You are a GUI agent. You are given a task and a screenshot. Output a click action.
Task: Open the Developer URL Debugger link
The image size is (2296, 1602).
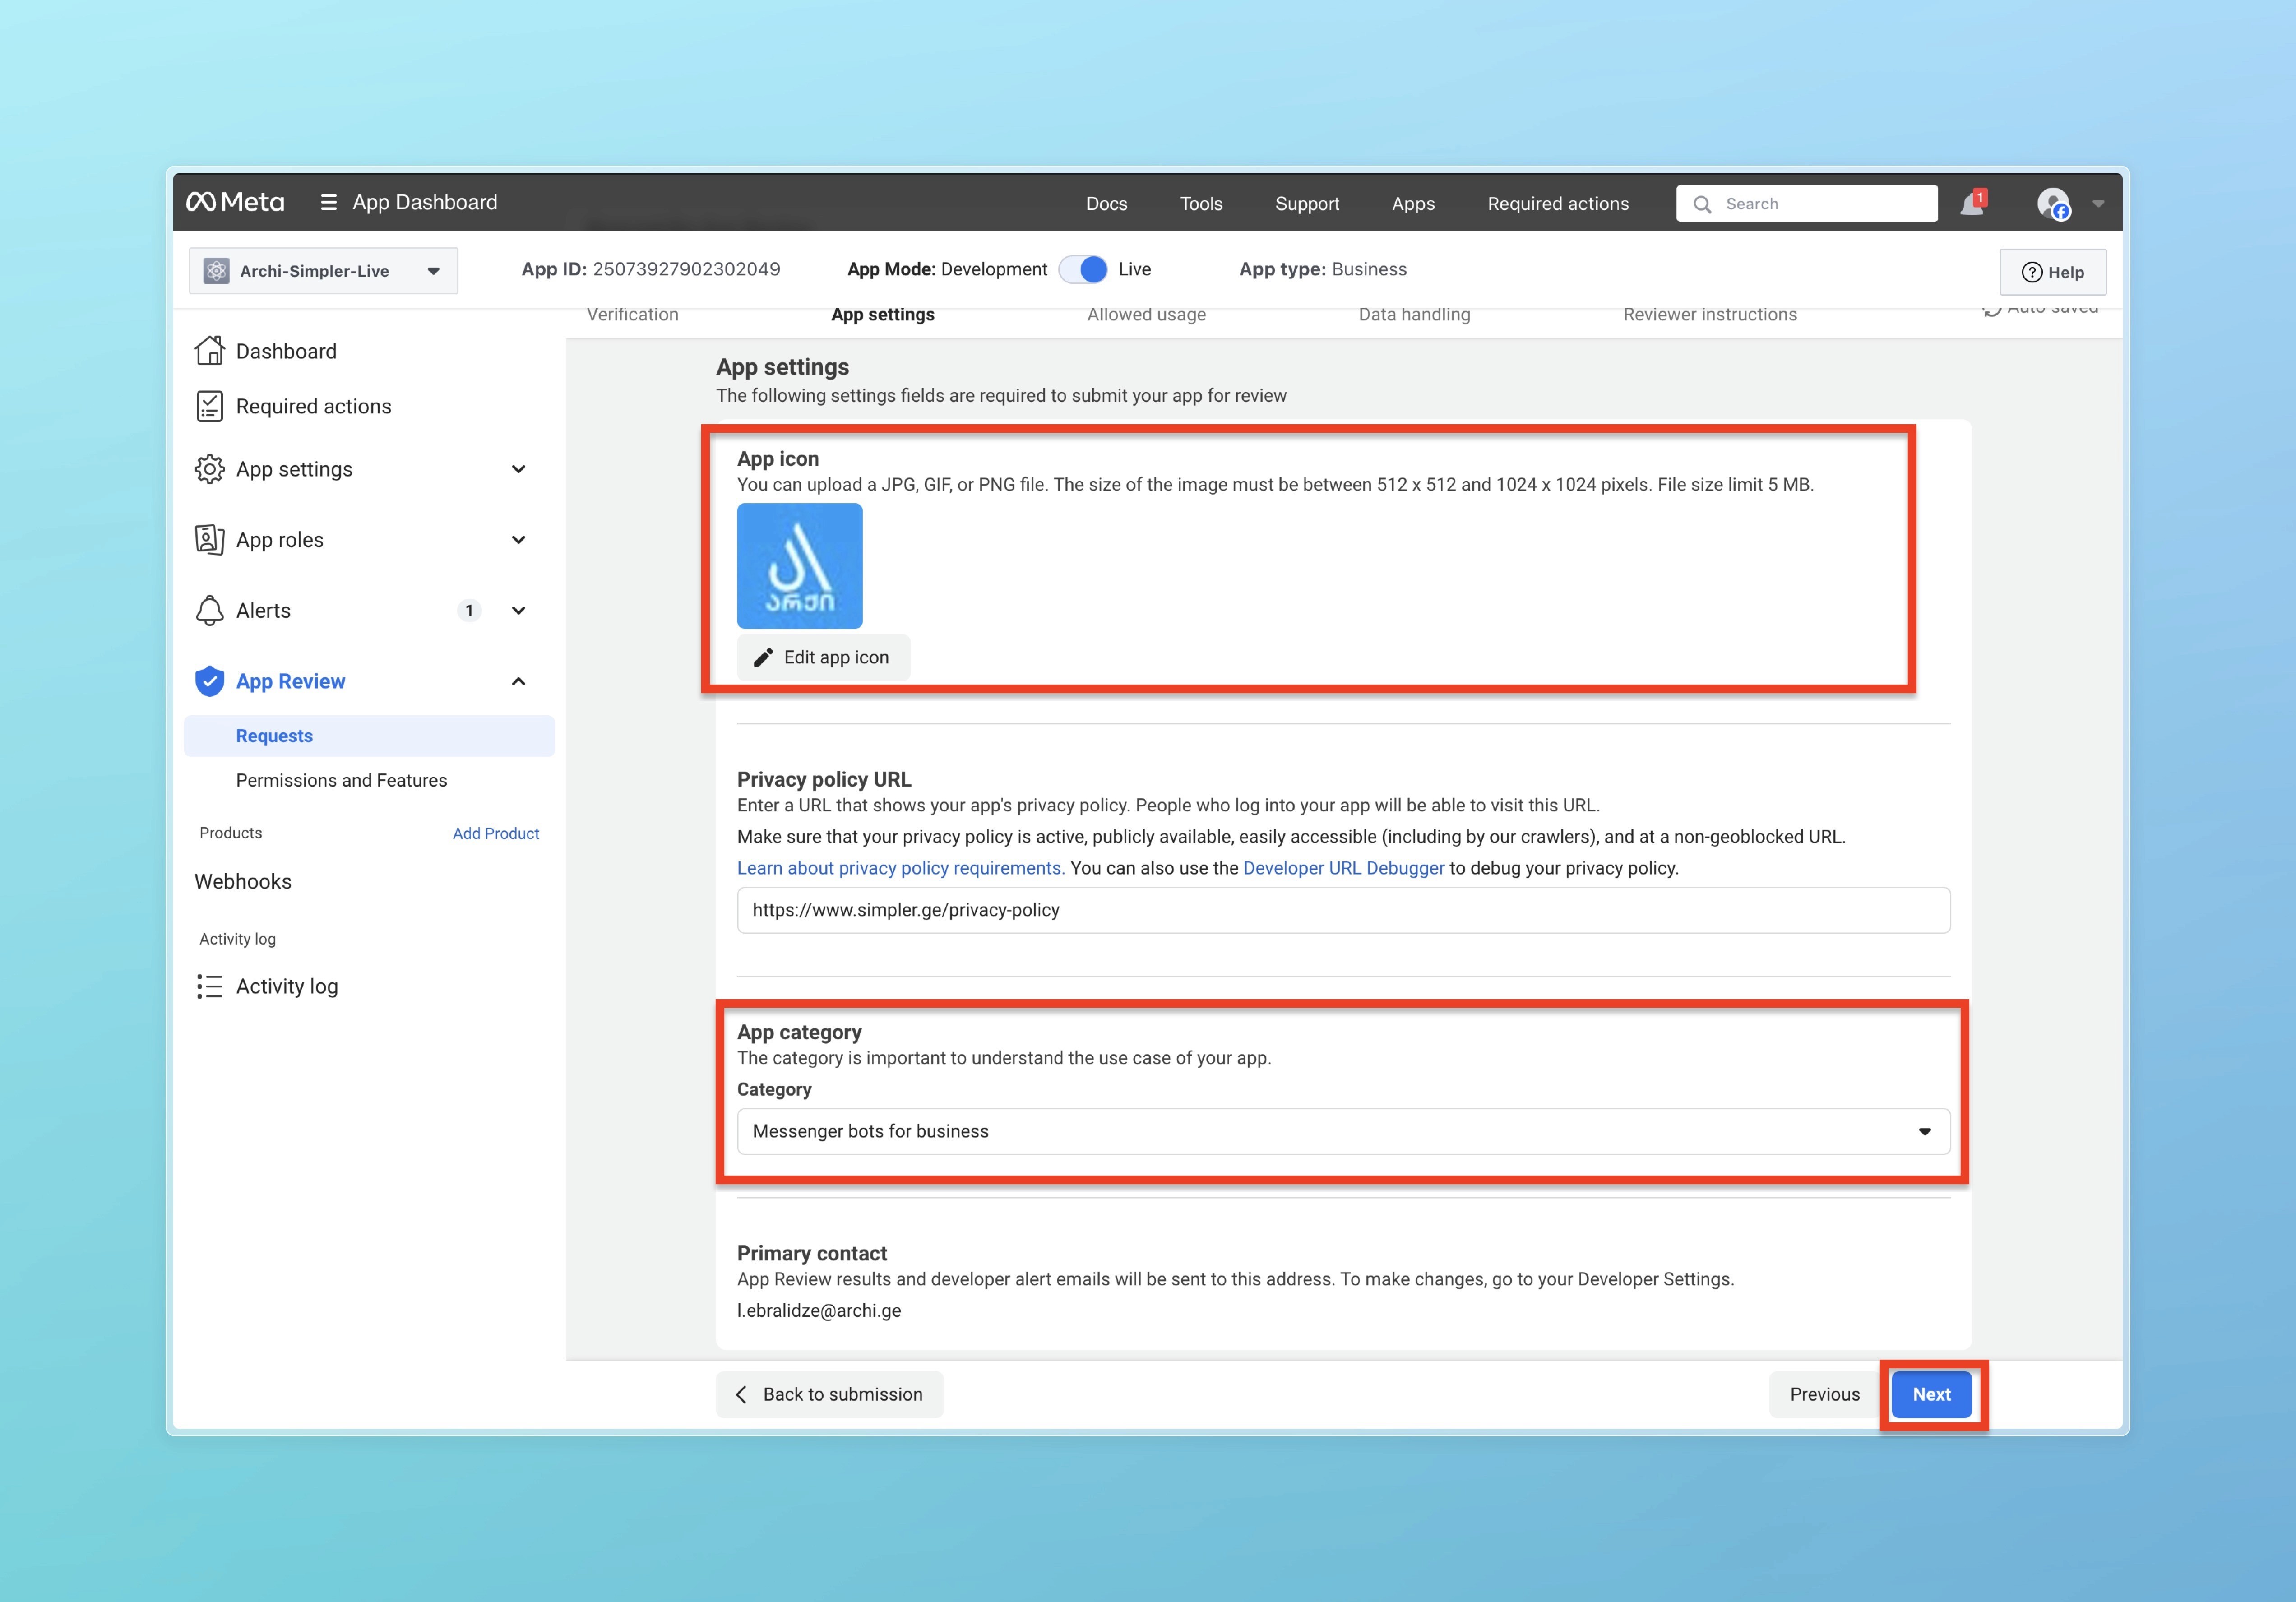point(1343,868)
